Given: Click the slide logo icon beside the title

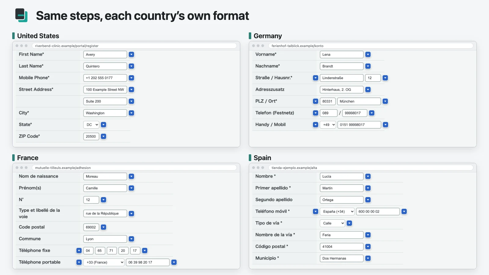Looking at the screenshot, I should [21, 15].
